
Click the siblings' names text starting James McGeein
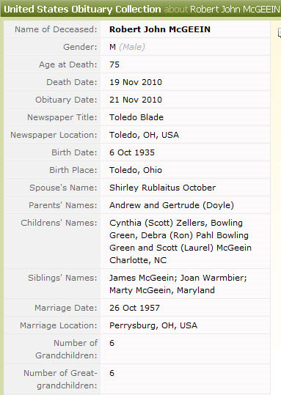coord(178,284)
